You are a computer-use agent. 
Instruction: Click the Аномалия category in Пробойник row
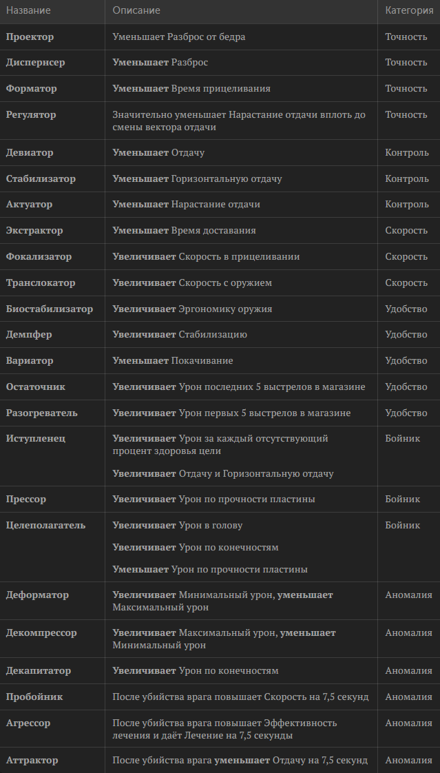[x=408, y=697]
